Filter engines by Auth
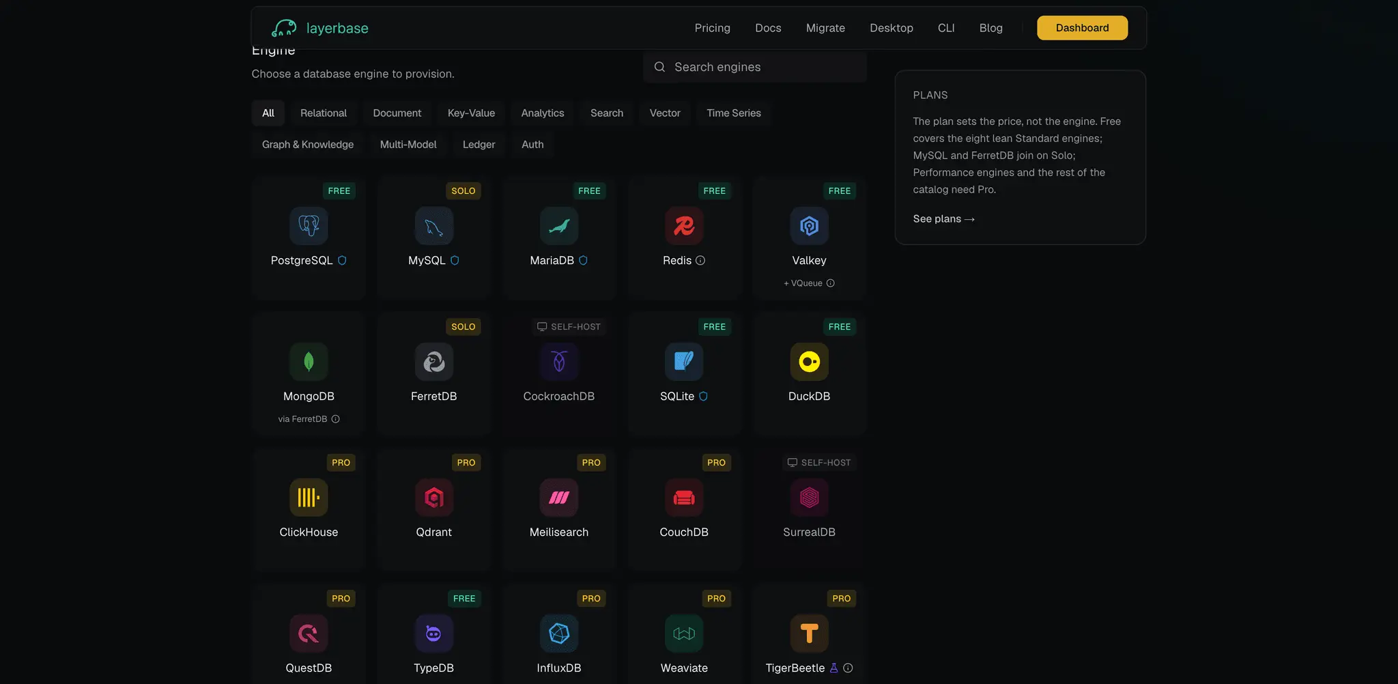 coord(532,145)
